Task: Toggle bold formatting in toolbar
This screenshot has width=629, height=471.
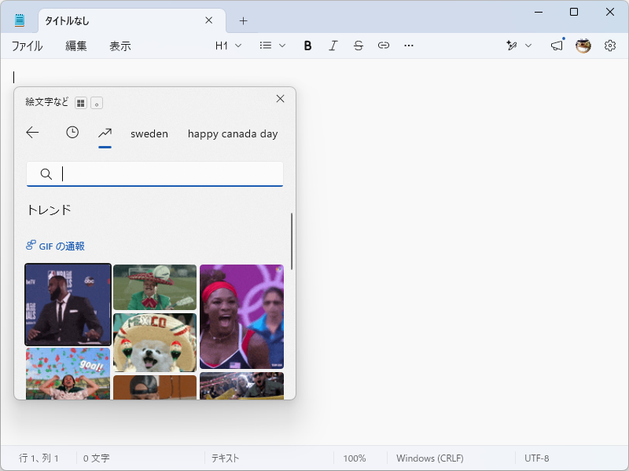Action: [x=307, y=46]
